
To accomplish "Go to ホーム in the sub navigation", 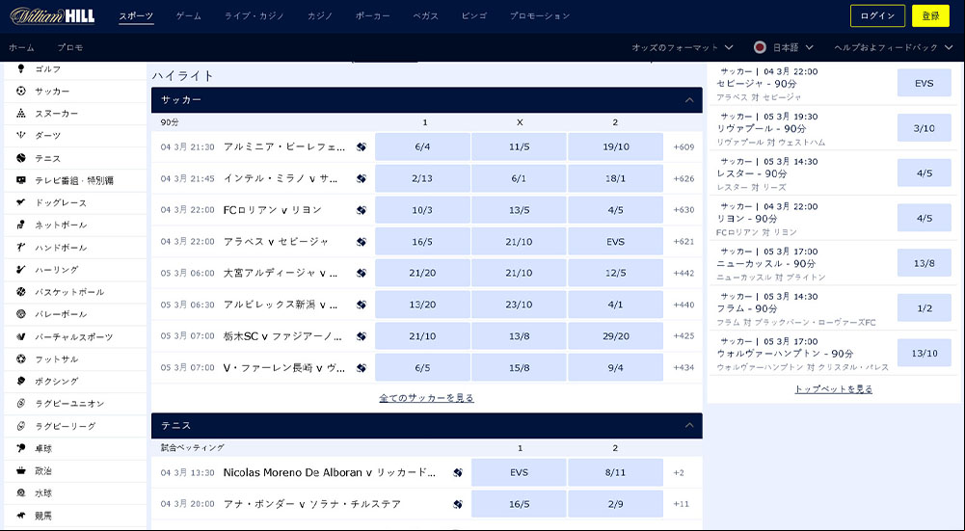I will pyautogui.click(x=21, y=47).
